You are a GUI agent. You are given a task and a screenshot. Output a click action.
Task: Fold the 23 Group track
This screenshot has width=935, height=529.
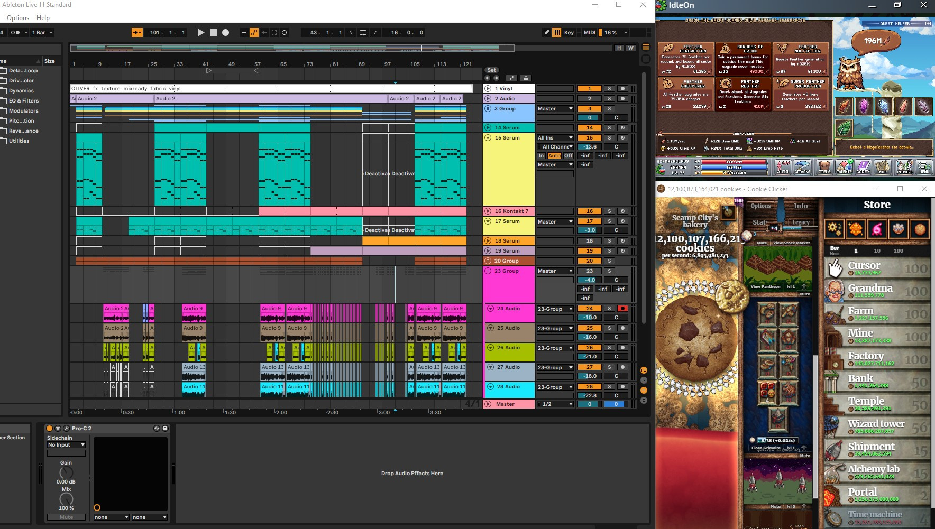pyautogui.click(x=488, y=271)
